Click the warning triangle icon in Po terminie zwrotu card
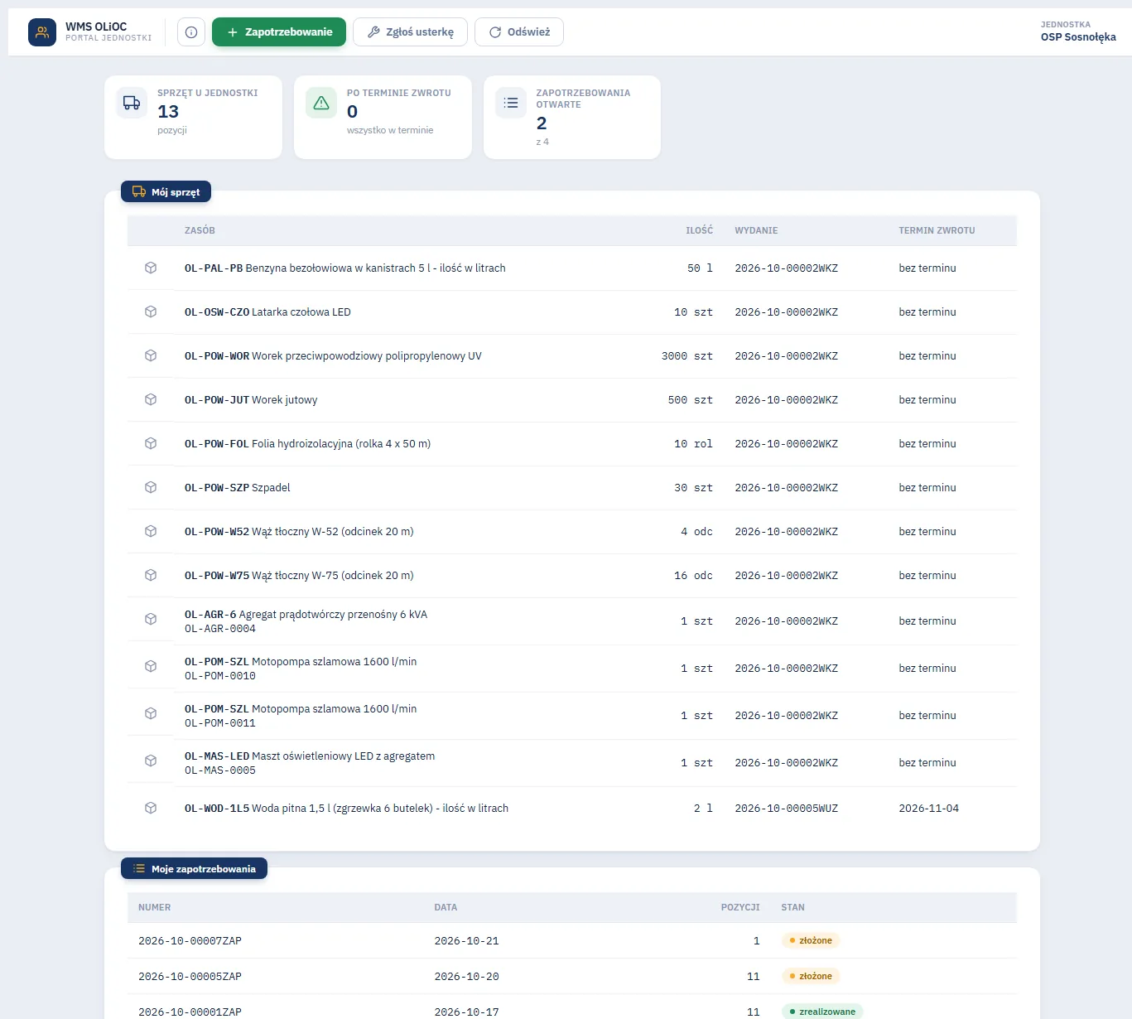This screenshot has width=1132, height=1019. (x=321, y=103)
